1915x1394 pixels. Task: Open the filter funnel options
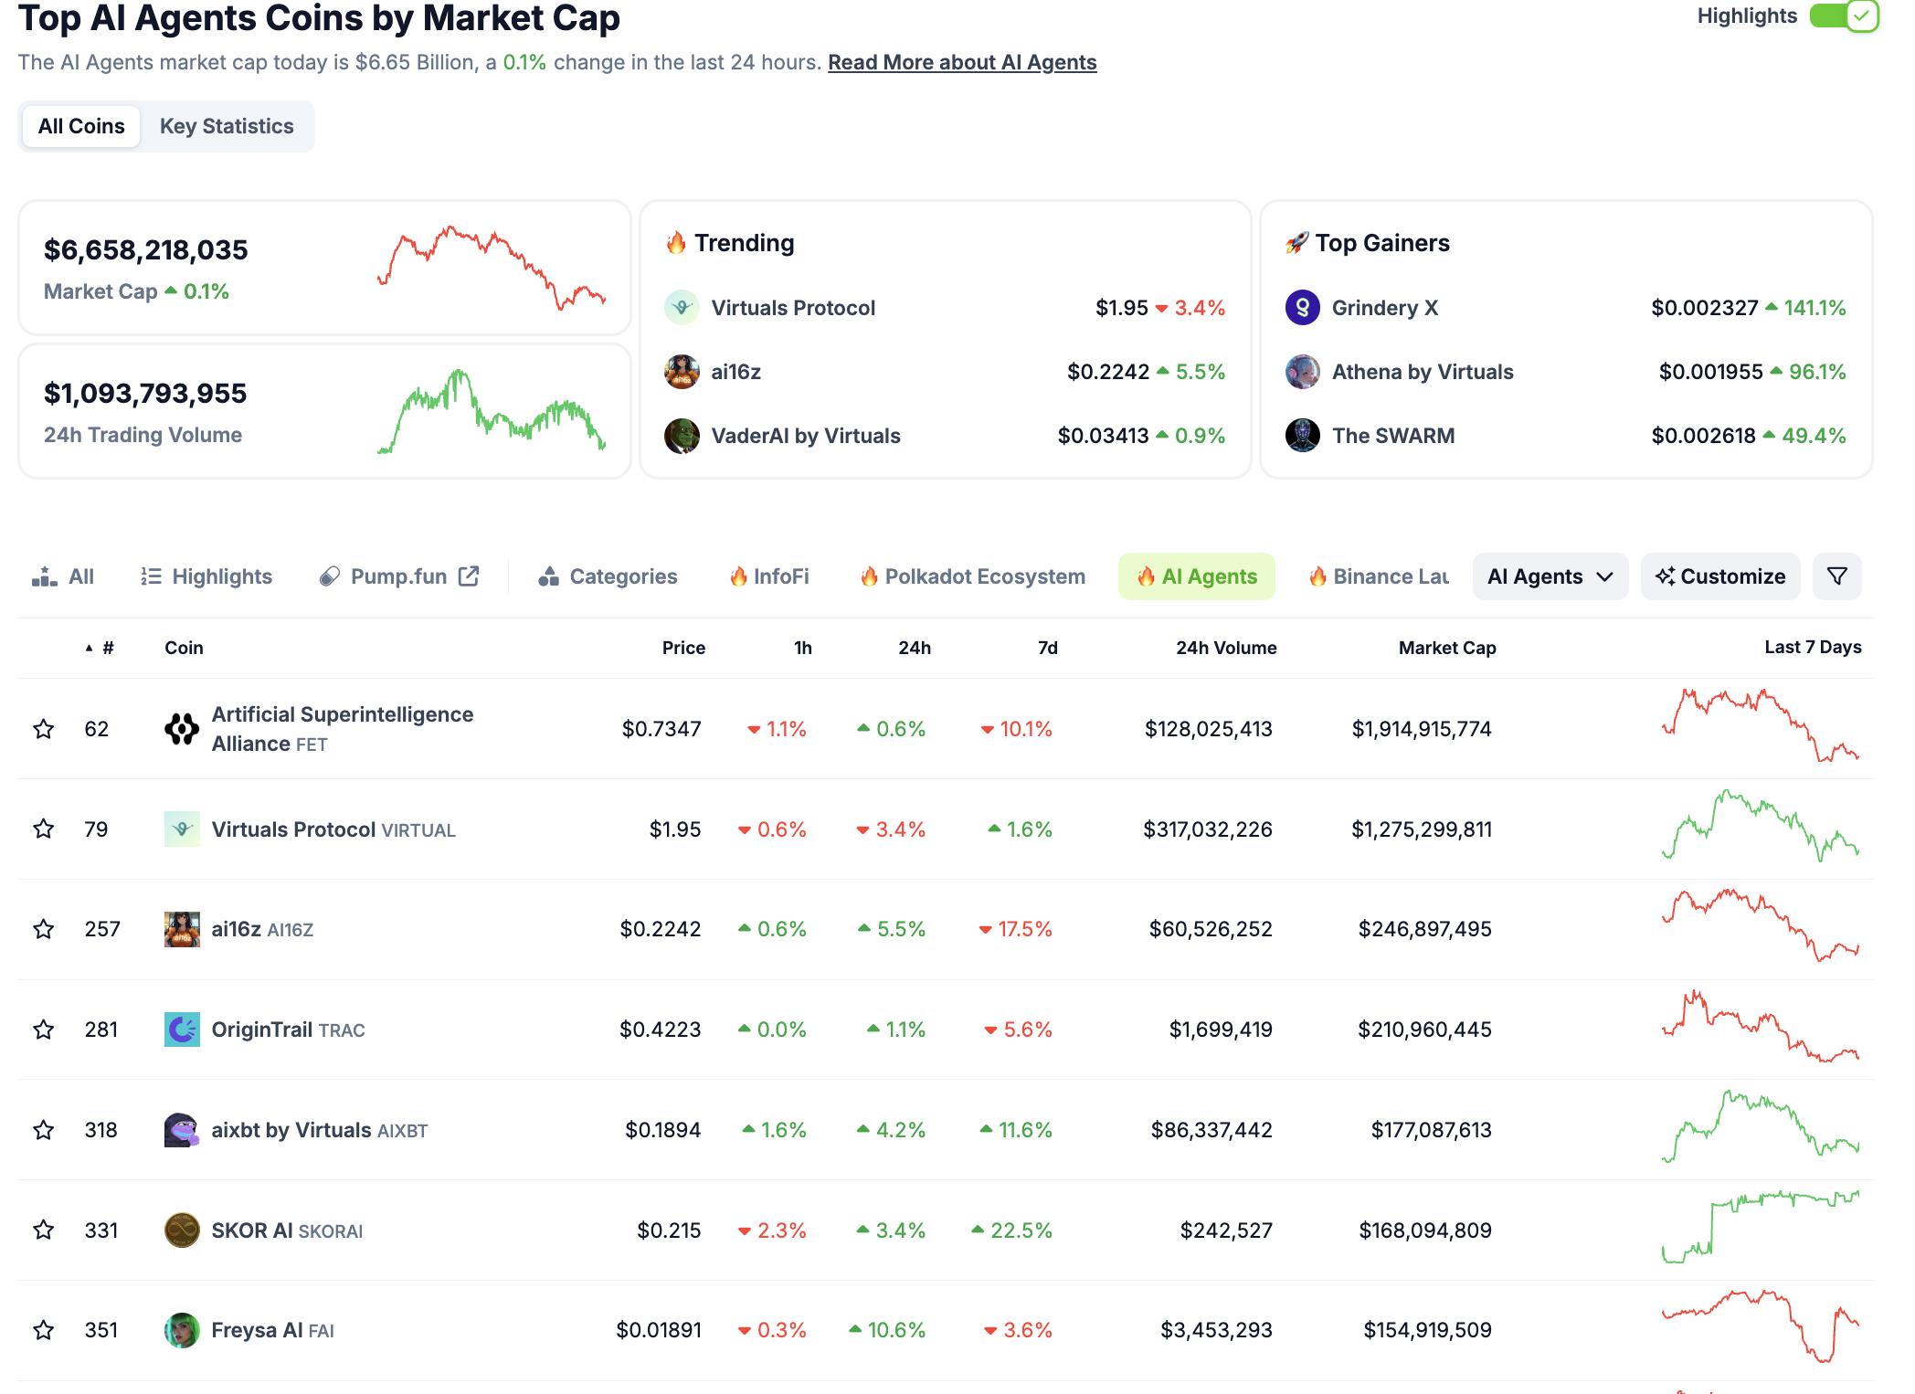coord(1836,576)
